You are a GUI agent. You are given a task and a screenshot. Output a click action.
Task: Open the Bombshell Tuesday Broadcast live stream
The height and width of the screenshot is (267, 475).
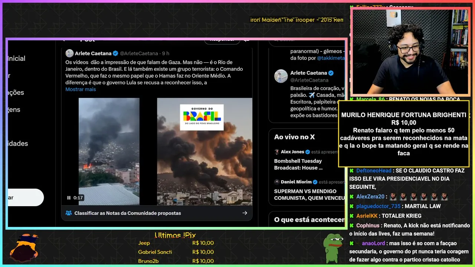298,164
